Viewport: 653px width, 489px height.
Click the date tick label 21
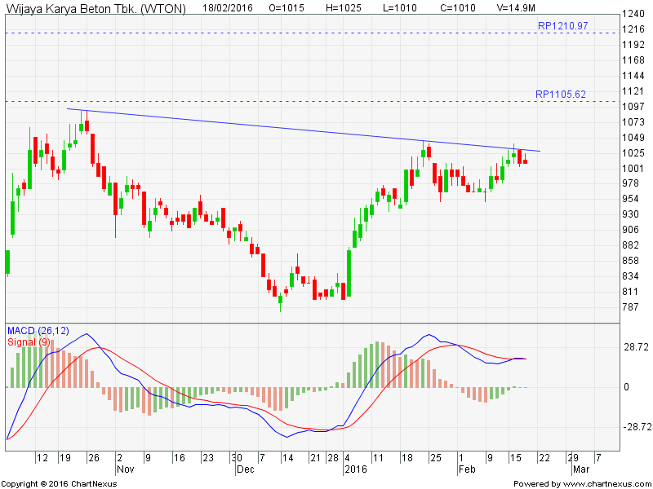[316, 458]
